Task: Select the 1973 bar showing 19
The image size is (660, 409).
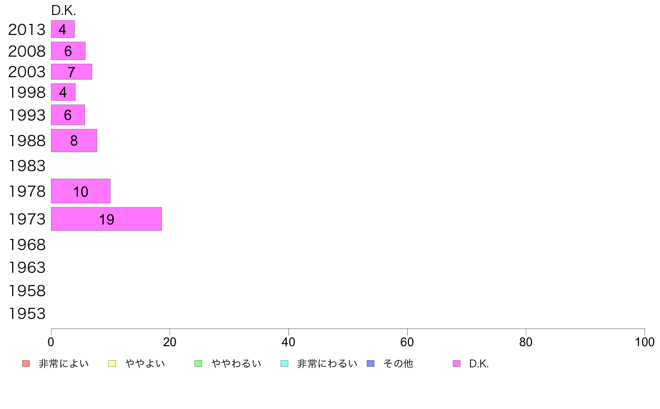Action: tap(107, 219)
